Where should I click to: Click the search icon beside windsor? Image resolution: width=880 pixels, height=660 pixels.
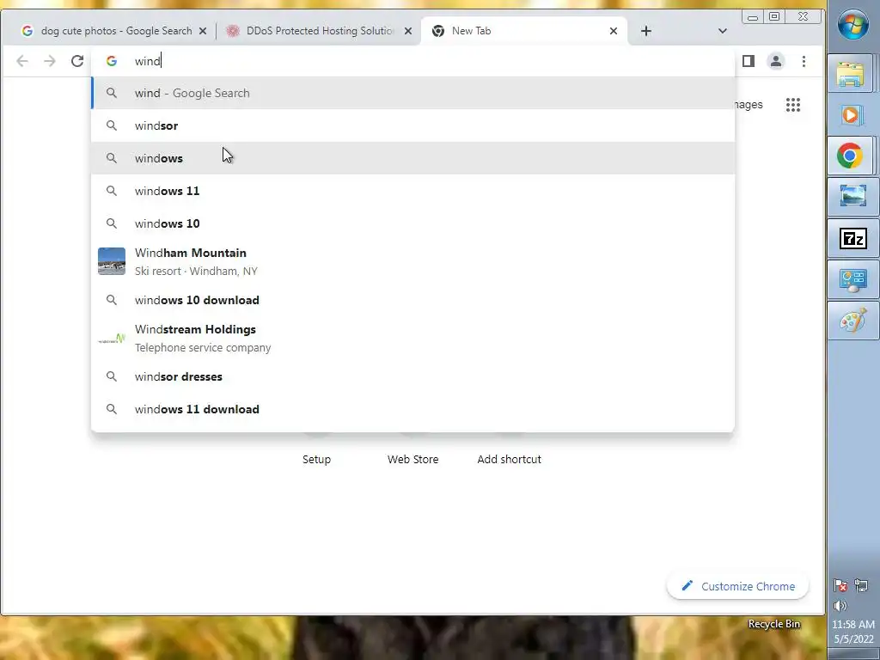coord(112,125)
